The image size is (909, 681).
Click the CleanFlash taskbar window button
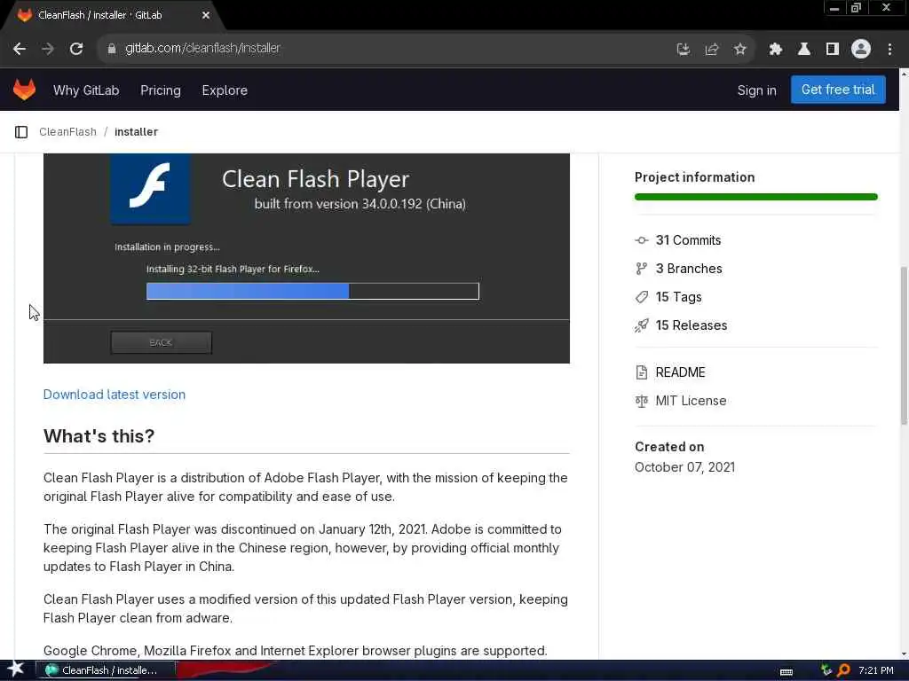pos(105,670)
